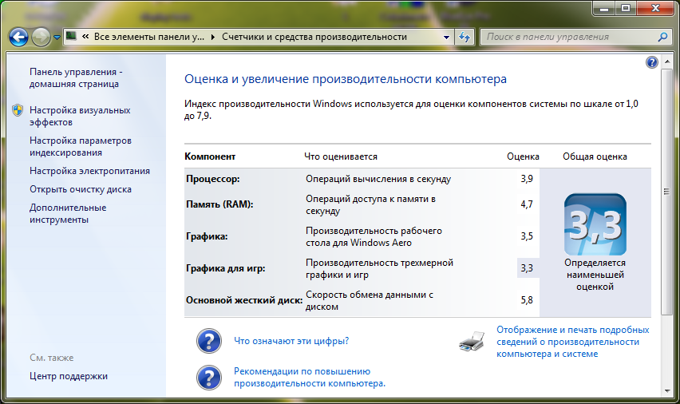Select the 'Процессор:' row label
Screen dimensions: 680x404
click(212, 179)
